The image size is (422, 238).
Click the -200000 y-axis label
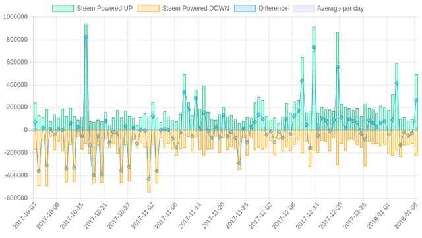tap(16, 153)
